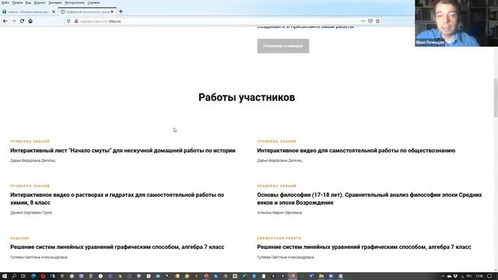Image resolution: width=498 pixels, height=280 pixels.
Task: Close the active tilda.ws tab
Action: pyautogui.click(x=112, y=12)
